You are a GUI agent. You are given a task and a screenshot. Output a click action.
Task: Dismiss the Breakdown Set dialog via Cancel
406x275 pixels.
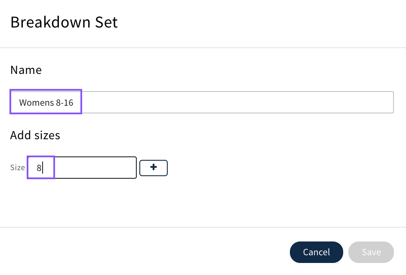point(316,252)
